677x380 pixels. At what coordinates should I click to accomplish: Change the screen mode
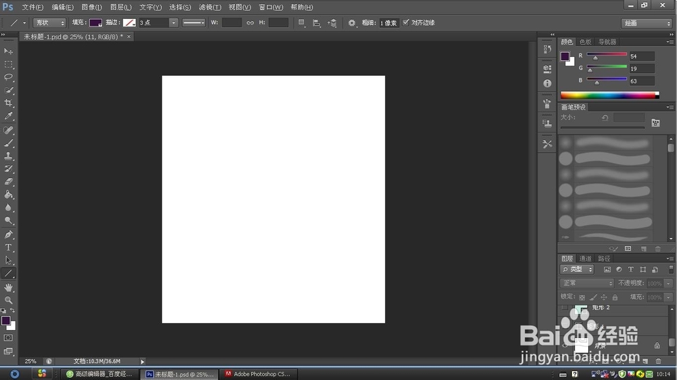pos(8,351)
